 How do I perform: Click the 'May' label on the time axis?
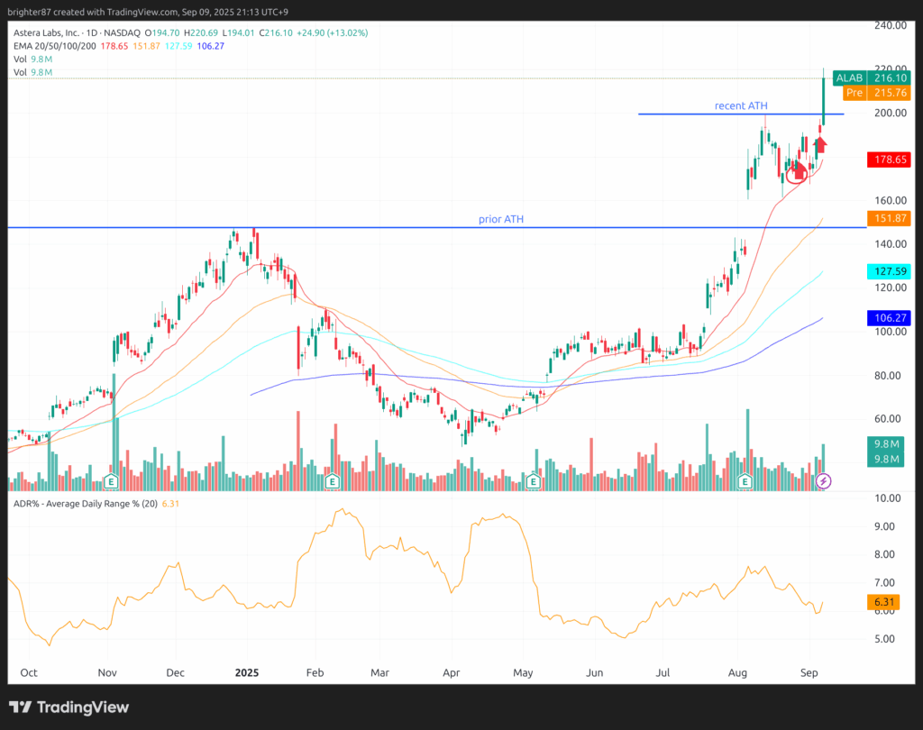coord(523,673)
